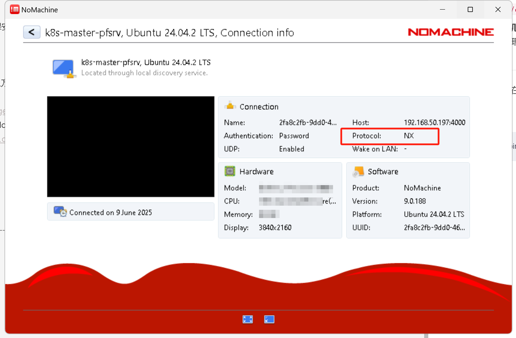Click the NoMachine app icon in title bar
The image size is (516, 338).
click(15, 10)
